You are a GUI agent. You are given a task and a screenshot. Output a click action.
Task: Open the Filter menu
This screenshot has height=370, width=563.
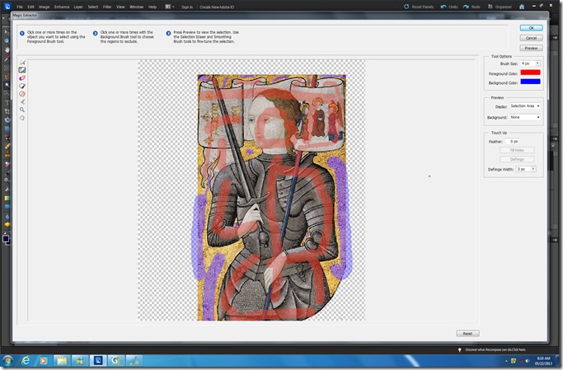[x=107, y=6]
